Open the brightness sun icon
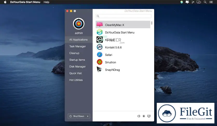 pyautogui.click(x=144, y=116)
